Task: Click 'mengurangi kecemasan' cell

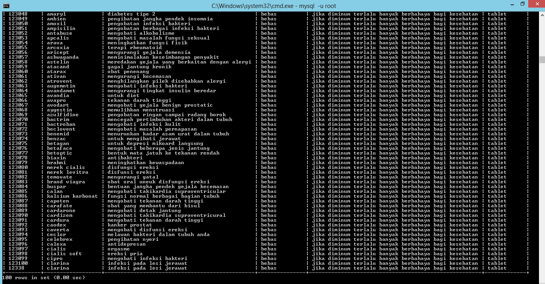Action: [x=139, y=76]
